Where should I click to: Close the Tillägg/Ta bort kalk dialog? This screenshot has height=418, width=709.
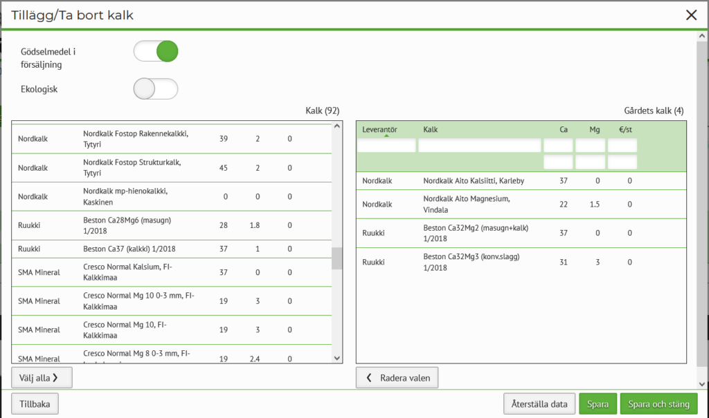pyautogui.click(x=691, y=15)
